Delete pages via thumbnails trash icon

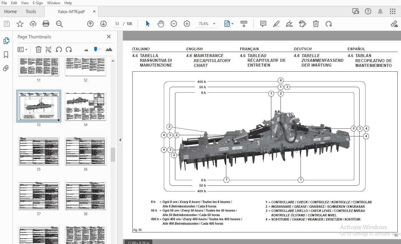[x=38, y=49]
